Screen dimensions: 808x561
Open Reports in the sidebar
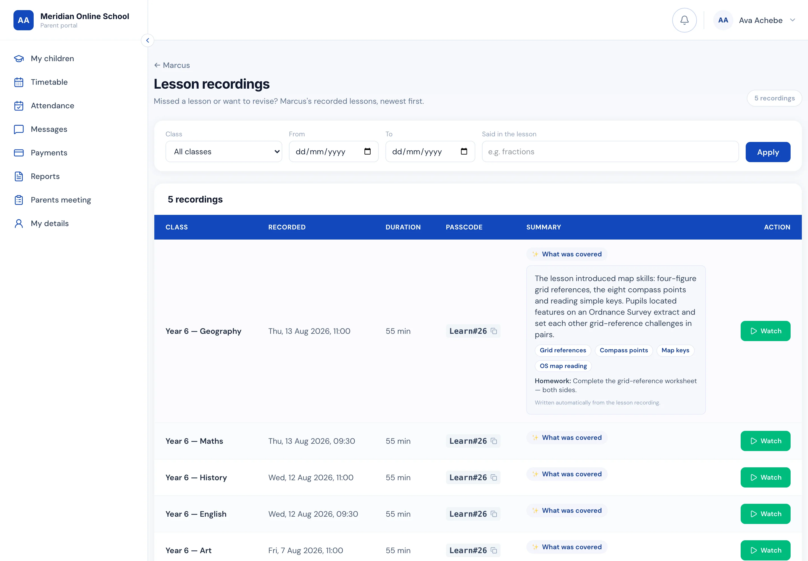pyautogui.click(x=45, y=176)
